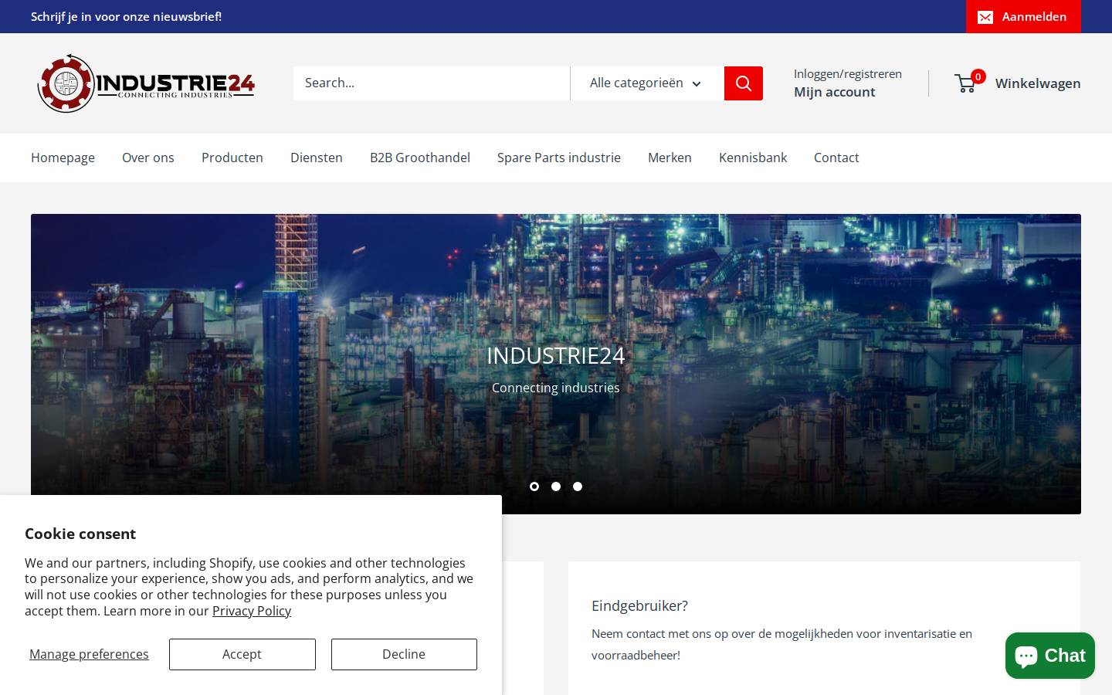Open the B2B Groothandel menu item
Image resolution: width=1112 pixels, height=695 pixels.
click(x=420, y=158)
